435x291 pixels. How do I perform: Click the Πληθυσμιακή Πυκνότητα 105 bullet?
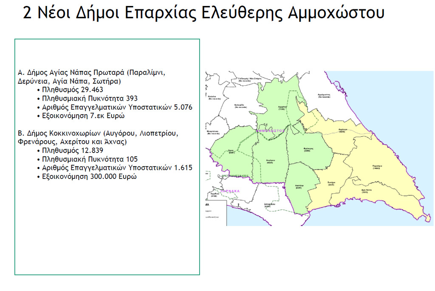pos(89,159)
